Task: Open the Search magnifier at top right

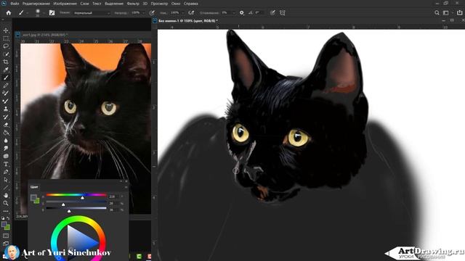Action: point(437,13)
